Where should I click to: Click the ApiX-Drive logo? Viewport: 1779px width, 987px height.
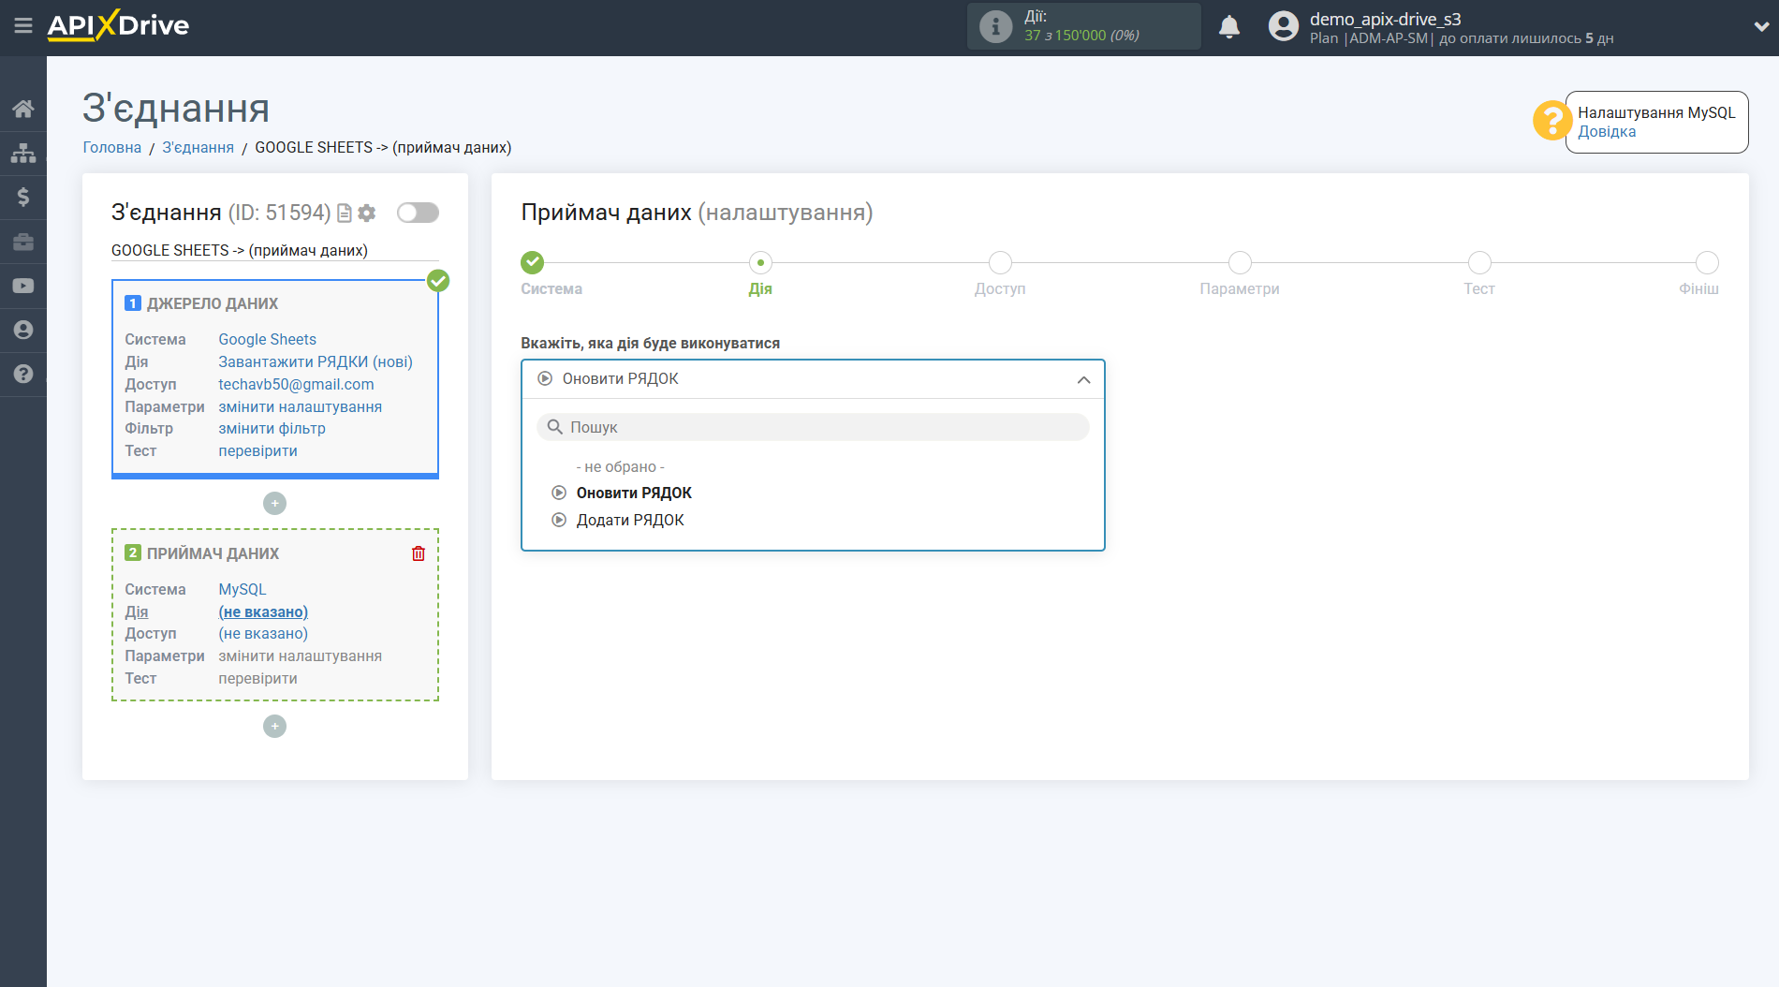click(x=118, y=25)
